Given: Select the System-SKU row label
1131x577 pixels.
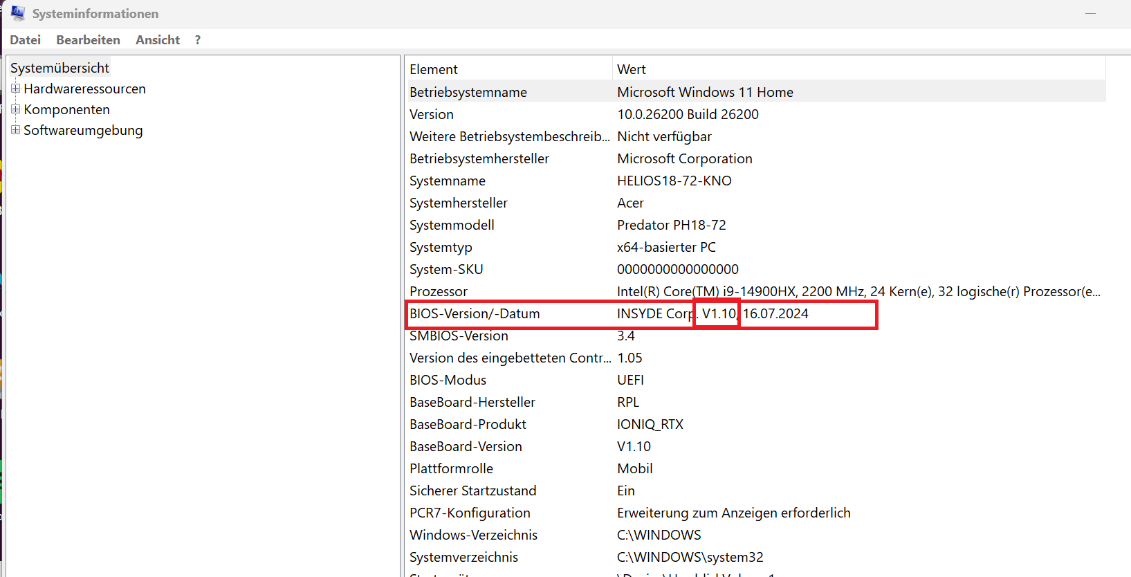Looking at the screenshot, I should coord(446,269).
